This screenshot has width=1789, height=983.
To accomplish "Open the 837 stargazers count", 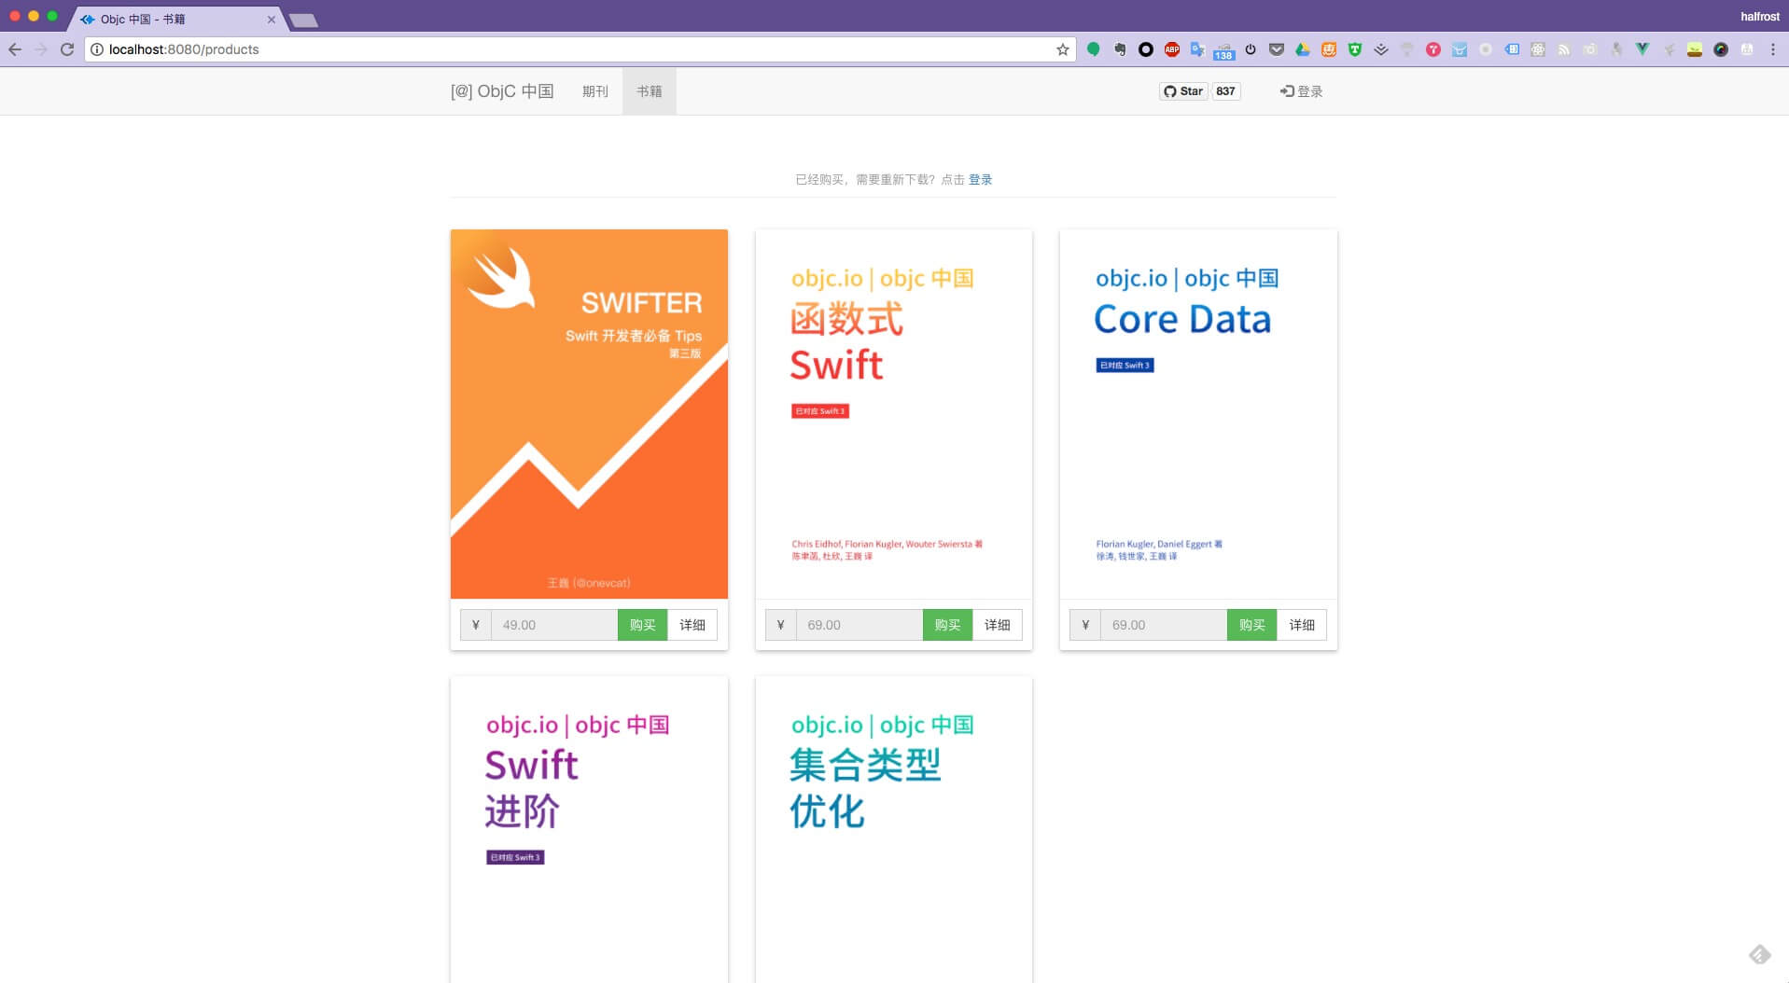I will pos(1226,91).
